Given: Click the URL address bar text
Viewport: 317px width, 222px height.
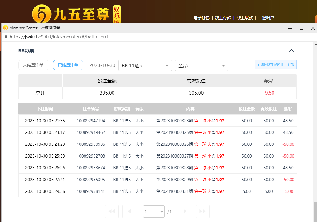Looking at the screenshot, I should point(59,37).
